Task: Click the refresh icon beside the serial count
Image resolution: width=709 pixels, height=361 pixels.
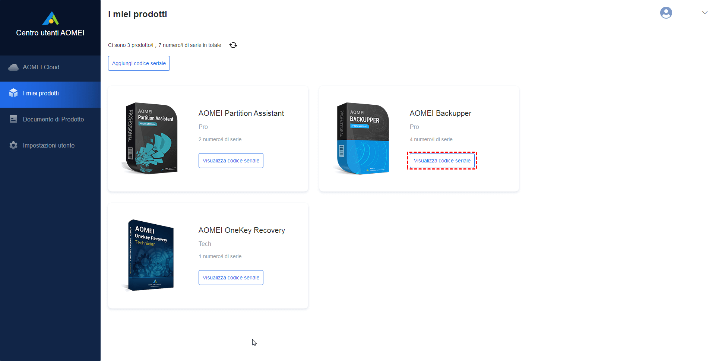Action: [x=233, y=45]
